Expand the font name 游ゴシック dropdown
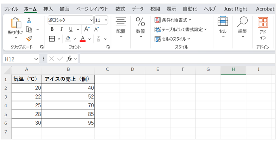Screen dimensions: 278x141 click(92, 20)
